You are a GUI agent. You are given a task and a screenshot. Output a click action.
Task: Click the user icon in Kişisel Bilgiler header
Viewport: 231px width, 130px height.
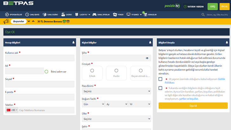150,42
